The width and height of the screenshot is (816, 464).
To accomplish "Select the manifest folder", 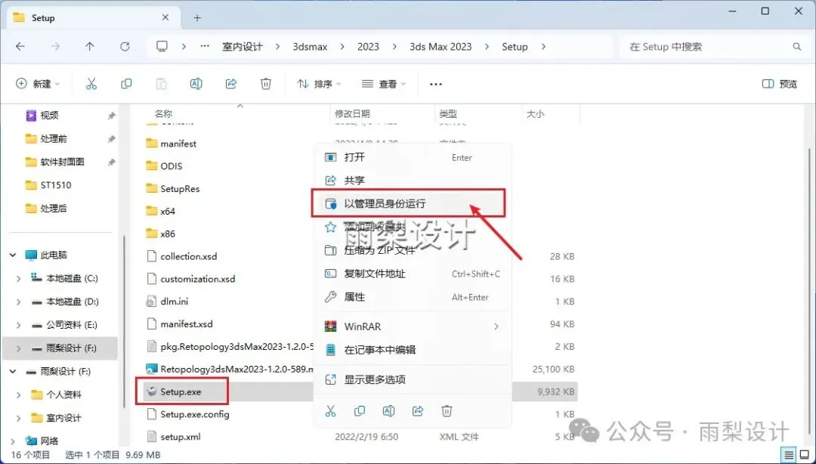I will [x=178, y=144].
